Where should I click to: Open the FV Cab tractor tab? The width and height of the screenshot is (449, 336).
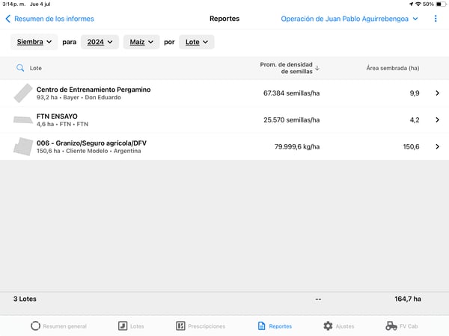click(401, 326)
